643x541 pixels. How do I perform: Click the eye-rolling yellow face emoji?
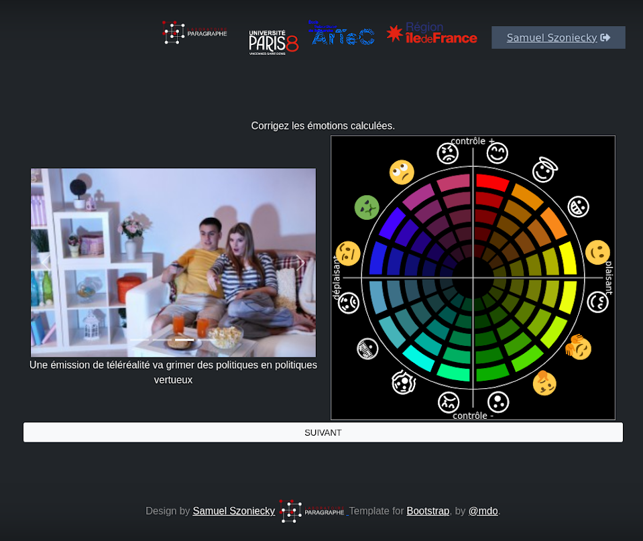tap(402, 172)
